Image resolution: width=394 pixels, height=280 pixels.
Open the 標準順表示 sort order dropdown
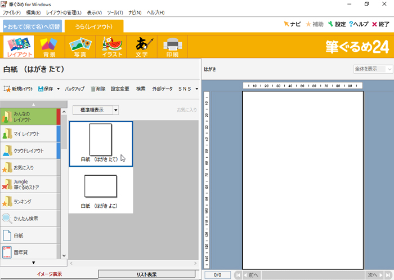point(116,110)
